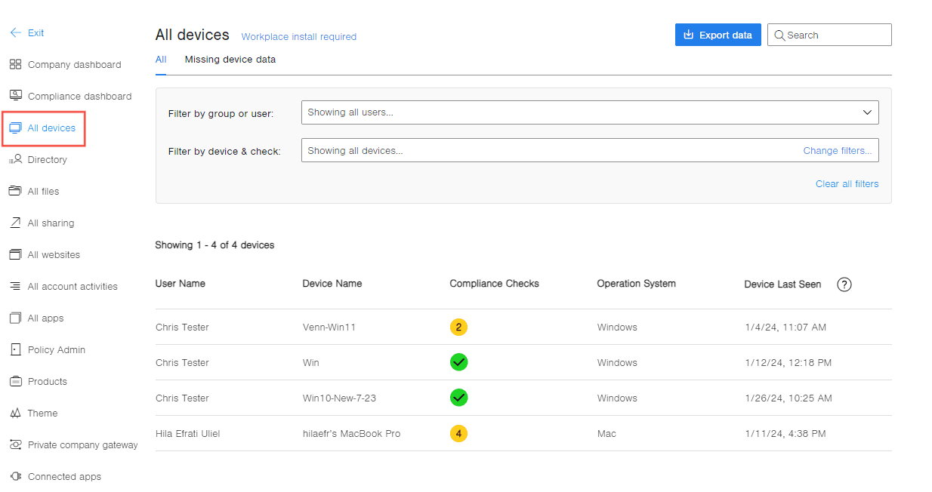Open the yellow 4 badge for hilaefr's MacBook Pro
This screenshot has height=492, width=932.
[x=458, y=434]
